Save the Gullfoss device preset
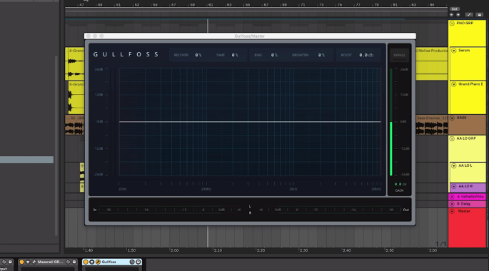 coord(138,262)
